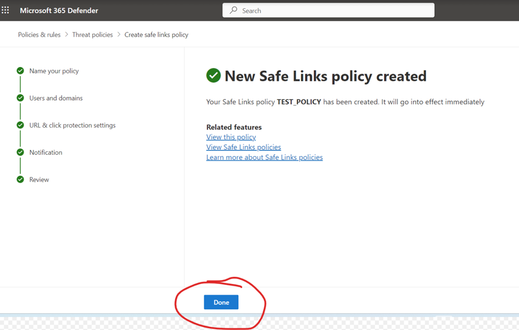Focus the Search input field
The image size is (519, 330).
pyautogui.click(x=328, y=10)
